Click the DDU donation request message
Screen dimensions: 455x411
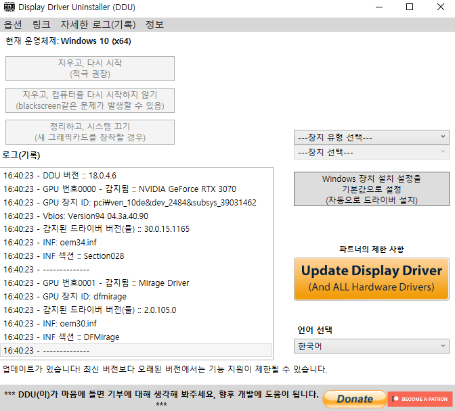[x=161, y=398]
